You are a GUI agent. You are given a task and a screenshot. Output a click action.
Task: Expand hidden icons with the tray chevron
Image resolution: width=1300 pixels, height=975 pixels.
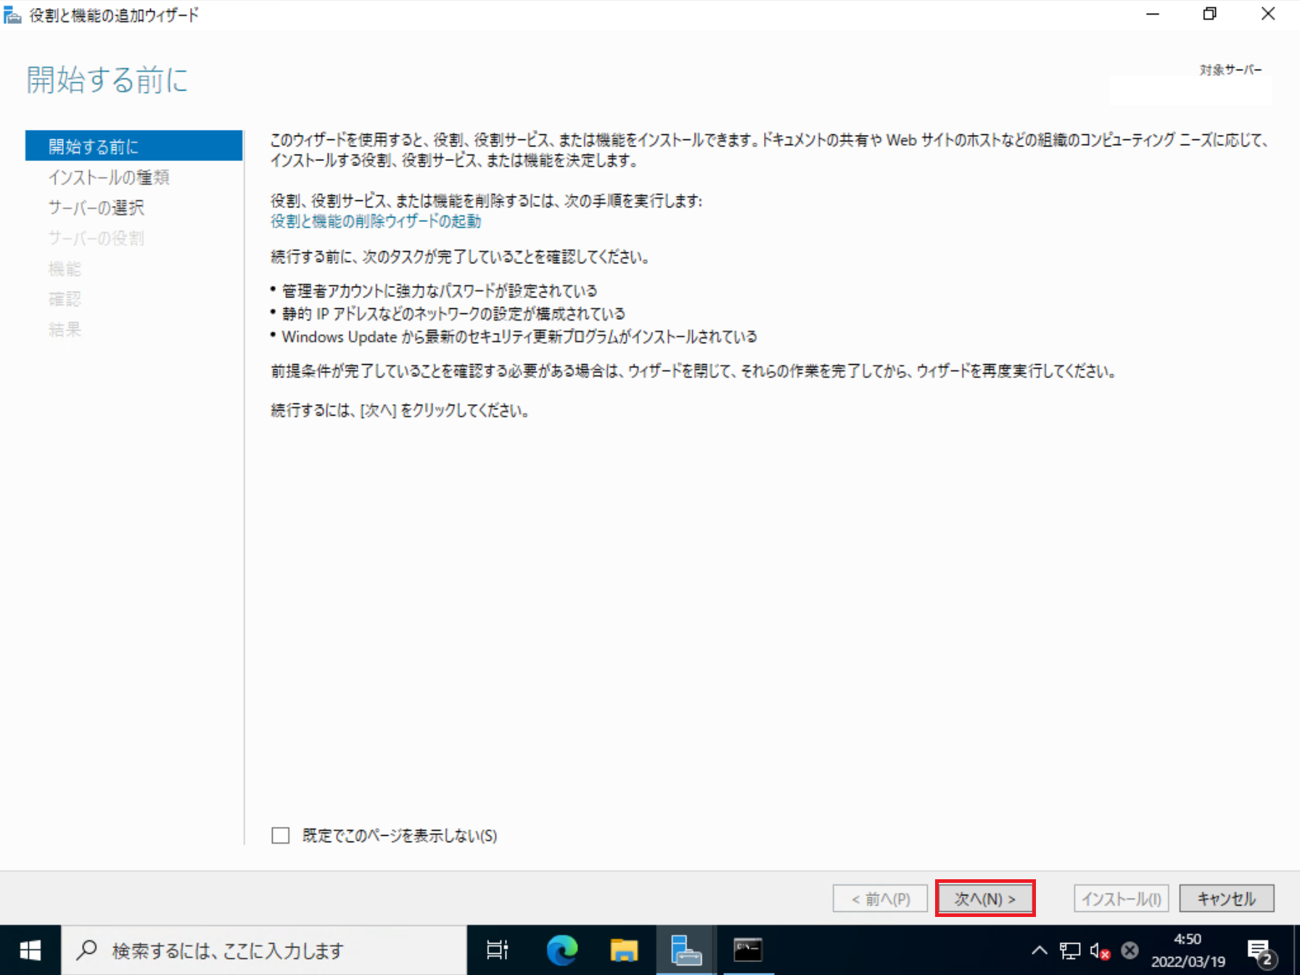pos(1039,950)
